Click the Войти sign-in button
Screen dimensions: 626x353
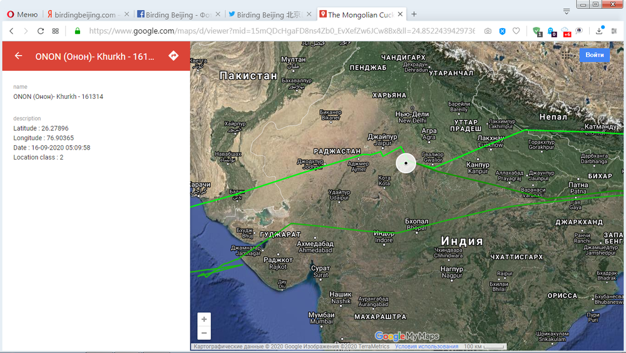tap(594, 55)
